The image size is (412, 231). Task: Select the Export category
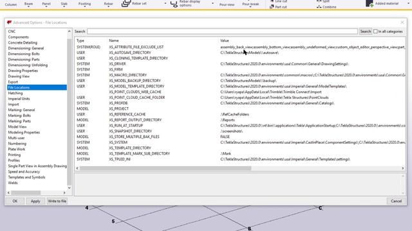(x=13, y=82)
